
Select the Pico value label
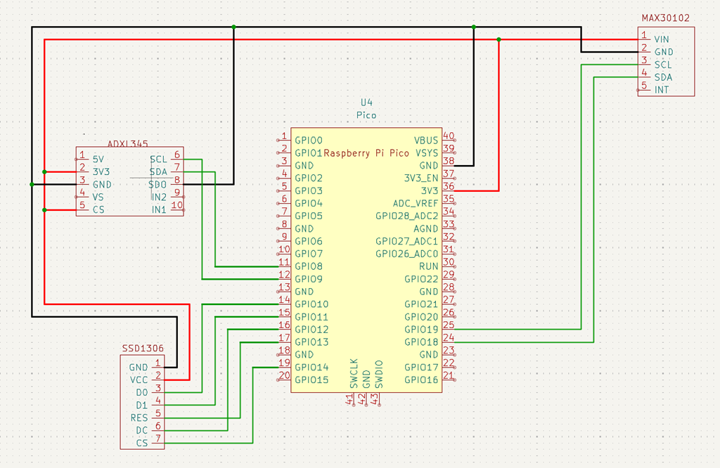coord(366,115)
